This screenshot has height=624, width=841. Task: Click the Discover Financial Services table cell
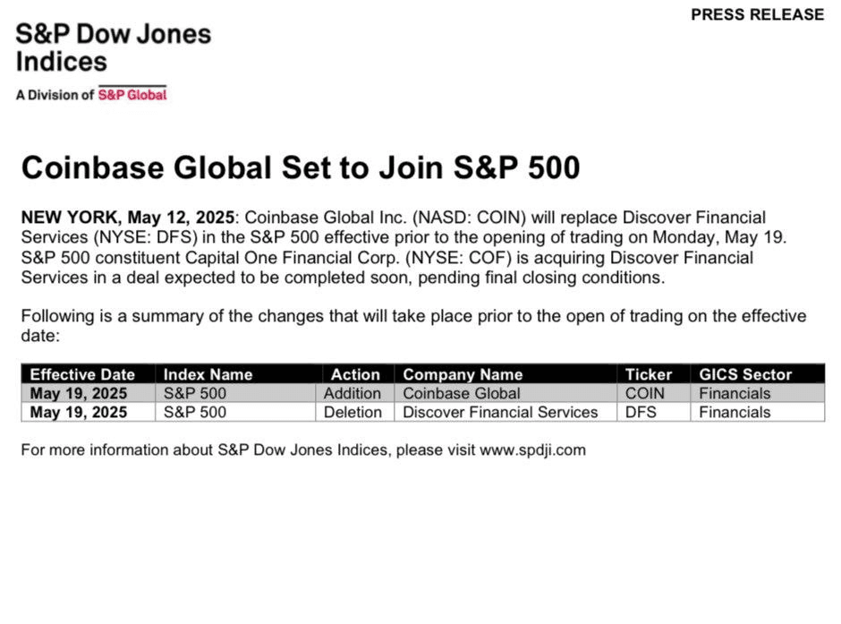500,412
